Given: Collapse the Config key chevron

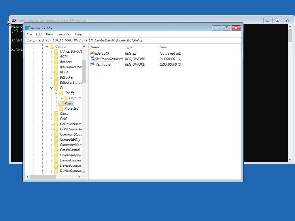Looking at the screenshot, I should 56,93.
